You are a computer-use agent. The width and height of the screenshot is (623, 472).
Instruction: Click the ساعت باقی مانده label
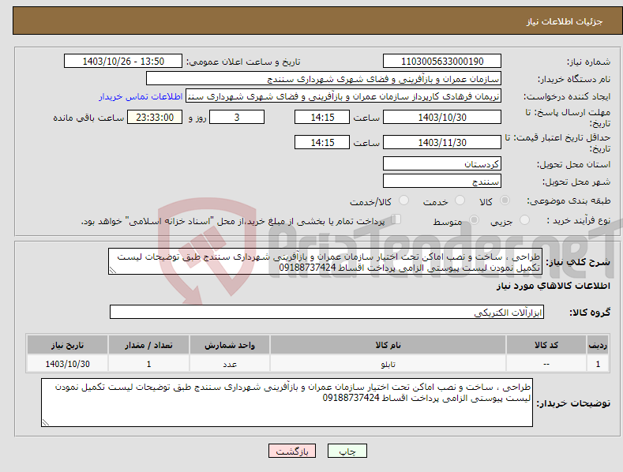[x=88, y=118]
